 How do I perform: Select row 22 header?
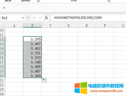(x=2, y=85)
